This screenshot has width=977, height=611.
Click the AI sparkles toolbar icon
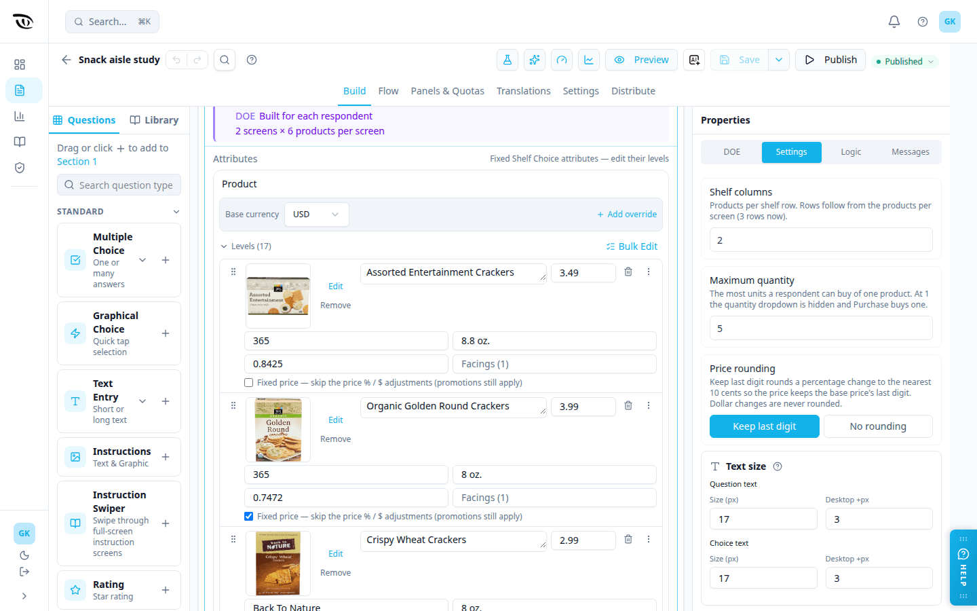(x=535, y=60)
